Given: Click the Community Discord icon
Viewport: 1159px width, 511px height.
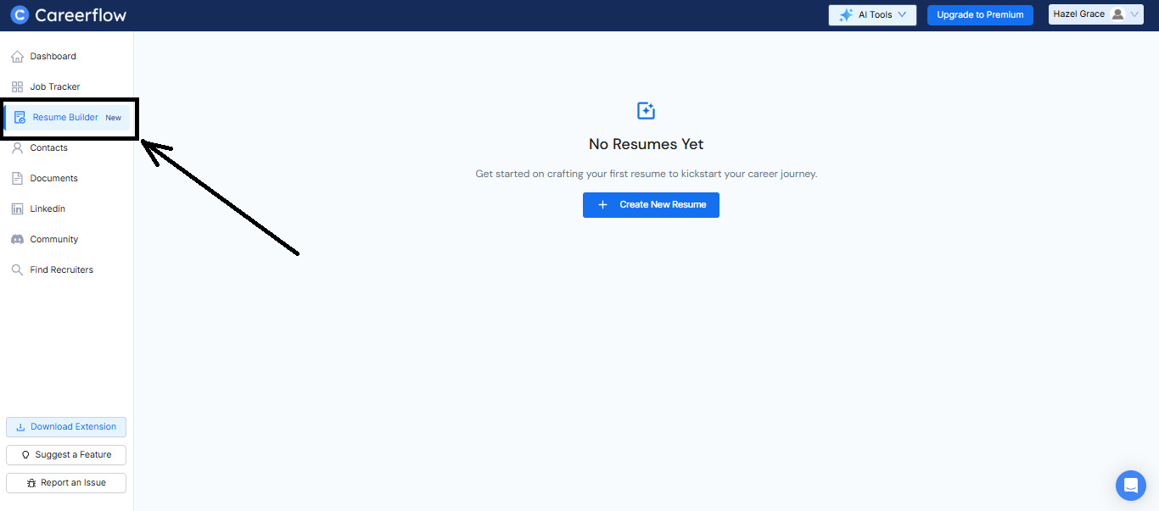Looking at the screenshot, I should [x=17, y=240].
